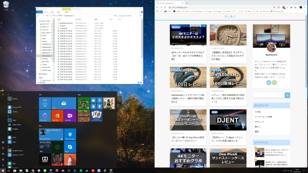Image resolution: width=308 pixels, height=173 pixels.
Task: Open the Explorer address bar history dropdown
Action: coord(114,16)
